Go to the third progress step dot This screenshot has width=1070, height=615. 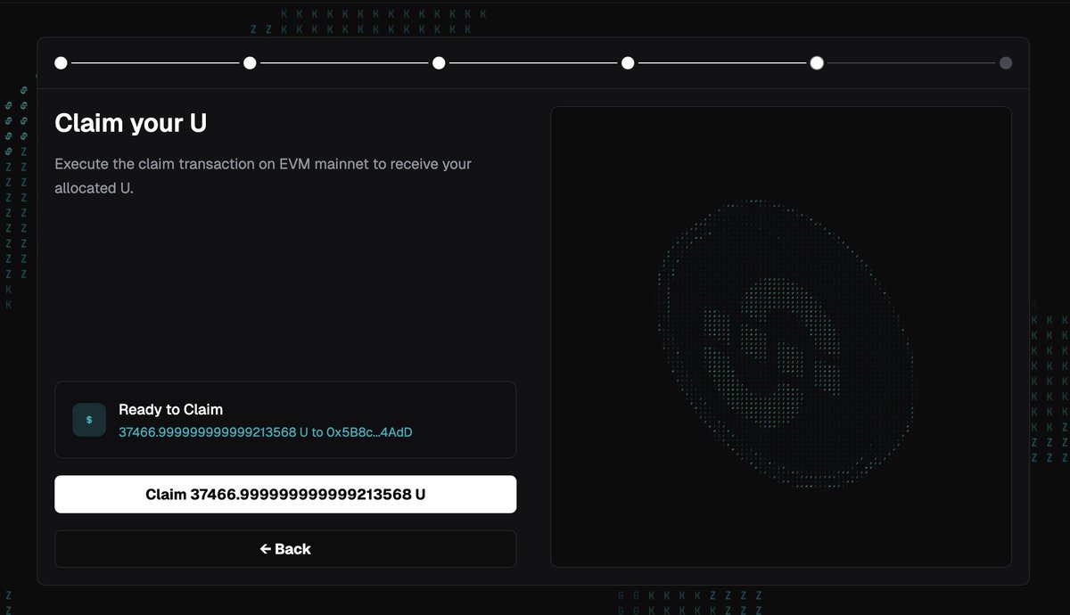click(439, 63)
